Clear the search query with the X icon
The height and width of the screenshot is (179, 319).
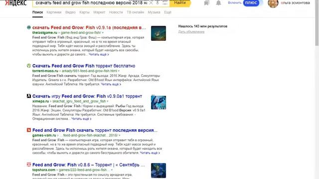tap(151, 3)
